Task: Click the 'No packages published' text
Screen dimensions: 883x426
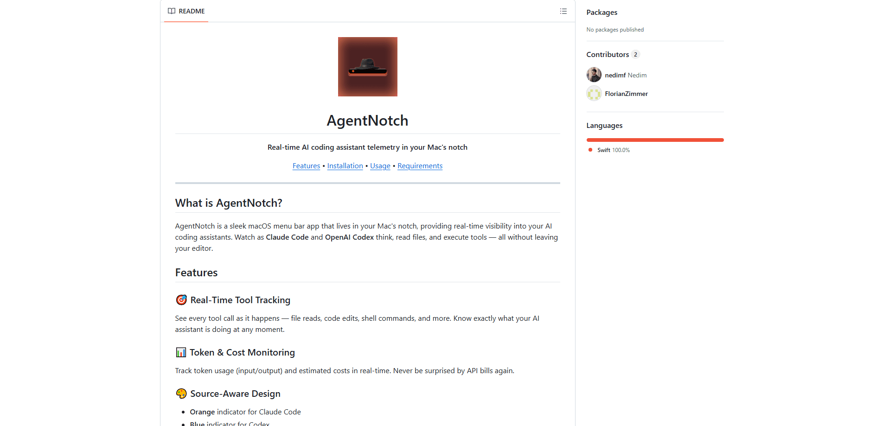Action: point(615,30)
